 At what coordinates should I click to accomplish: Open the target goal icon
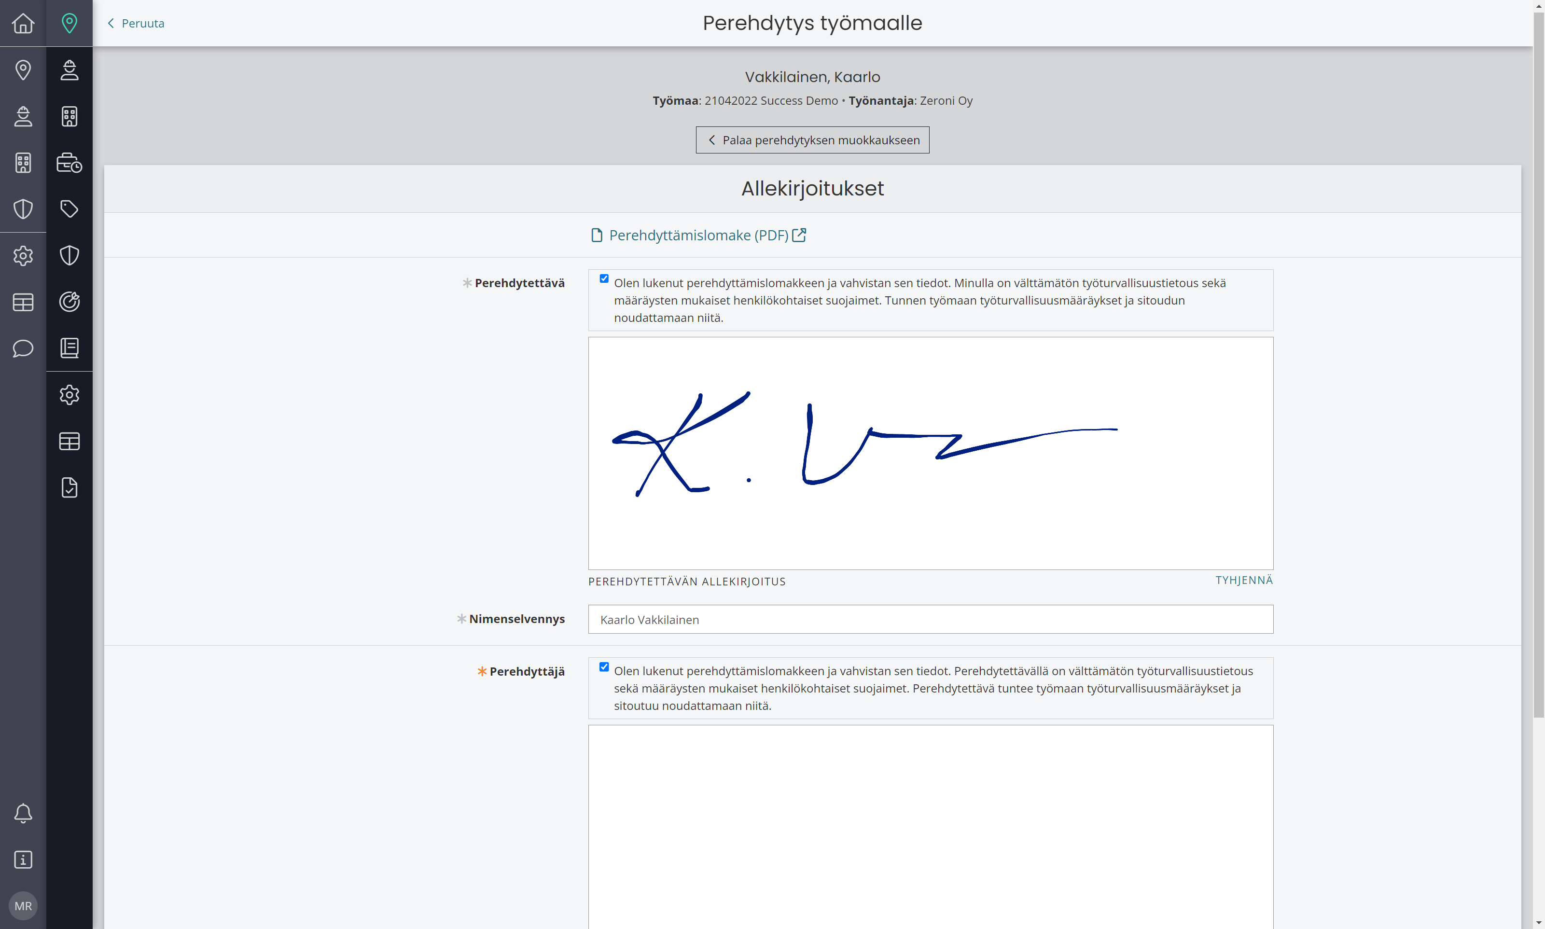point(70,301)
